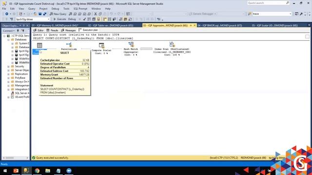312x175 pixels.
Task: Click the "Query executed successfully" status text
Action: [x=52, y=157]
